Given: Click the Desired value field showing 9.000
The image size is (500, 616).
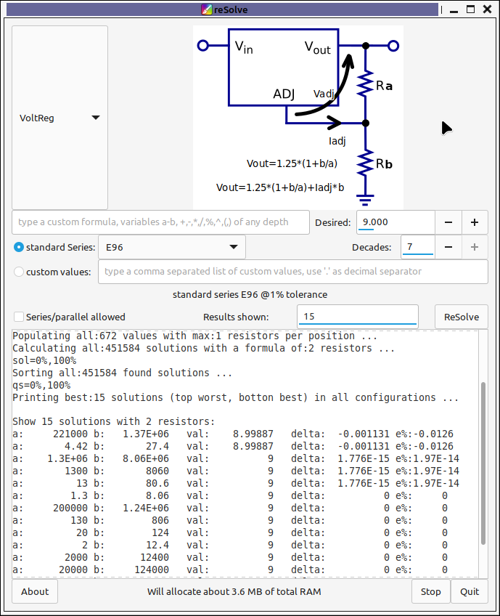Looking at the screenshot, I should (396, 222).
